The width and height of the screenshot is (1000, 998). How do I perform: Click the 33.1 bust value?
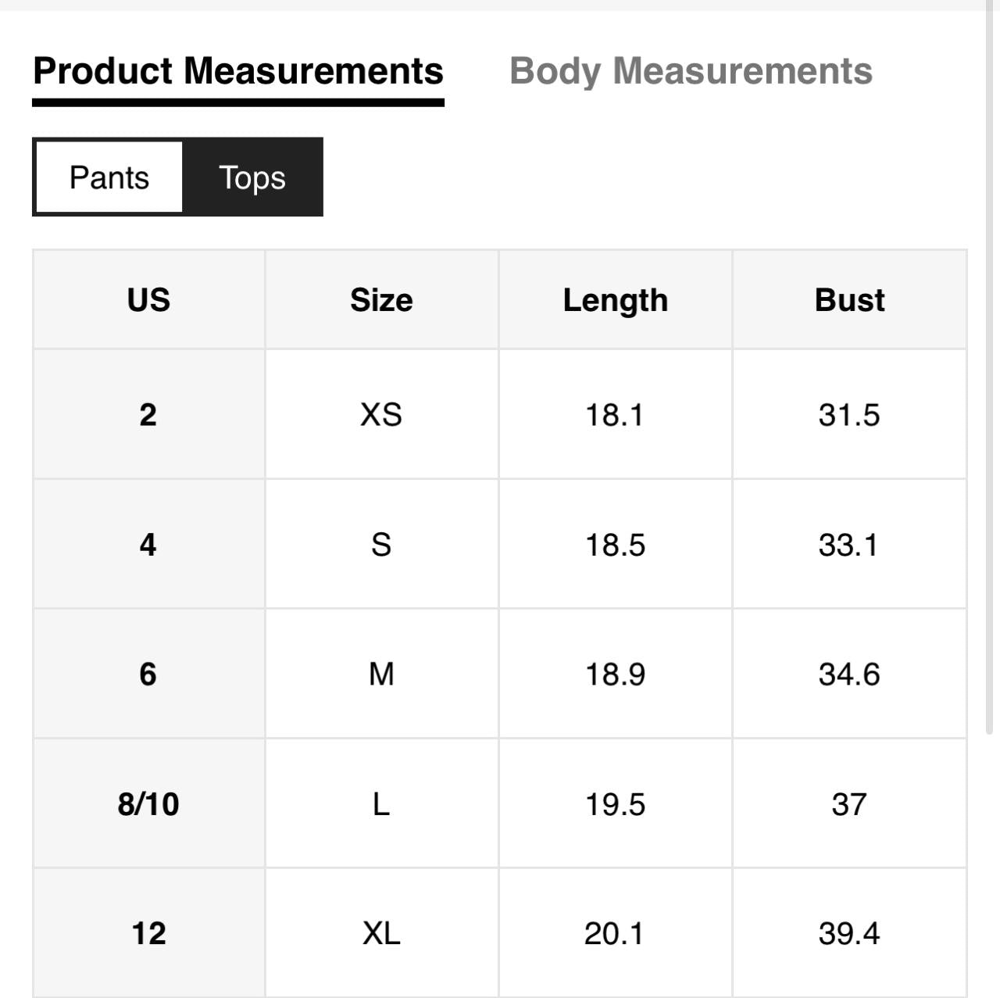coord(849,544)
